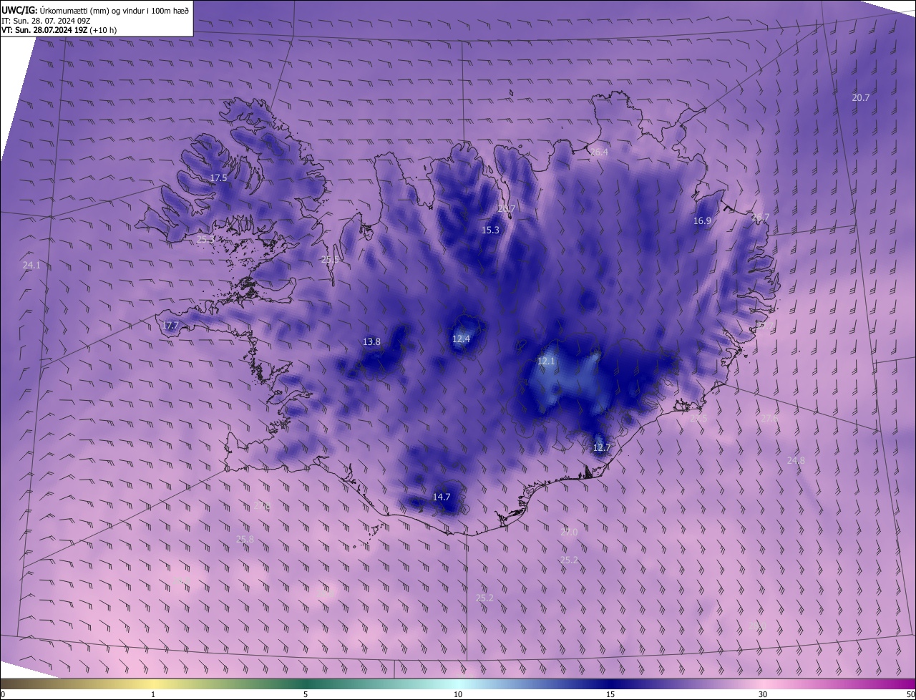This screenshot has width=916, height=700.
Task: Click the 13.8 value label
Action: click(371, 341)
